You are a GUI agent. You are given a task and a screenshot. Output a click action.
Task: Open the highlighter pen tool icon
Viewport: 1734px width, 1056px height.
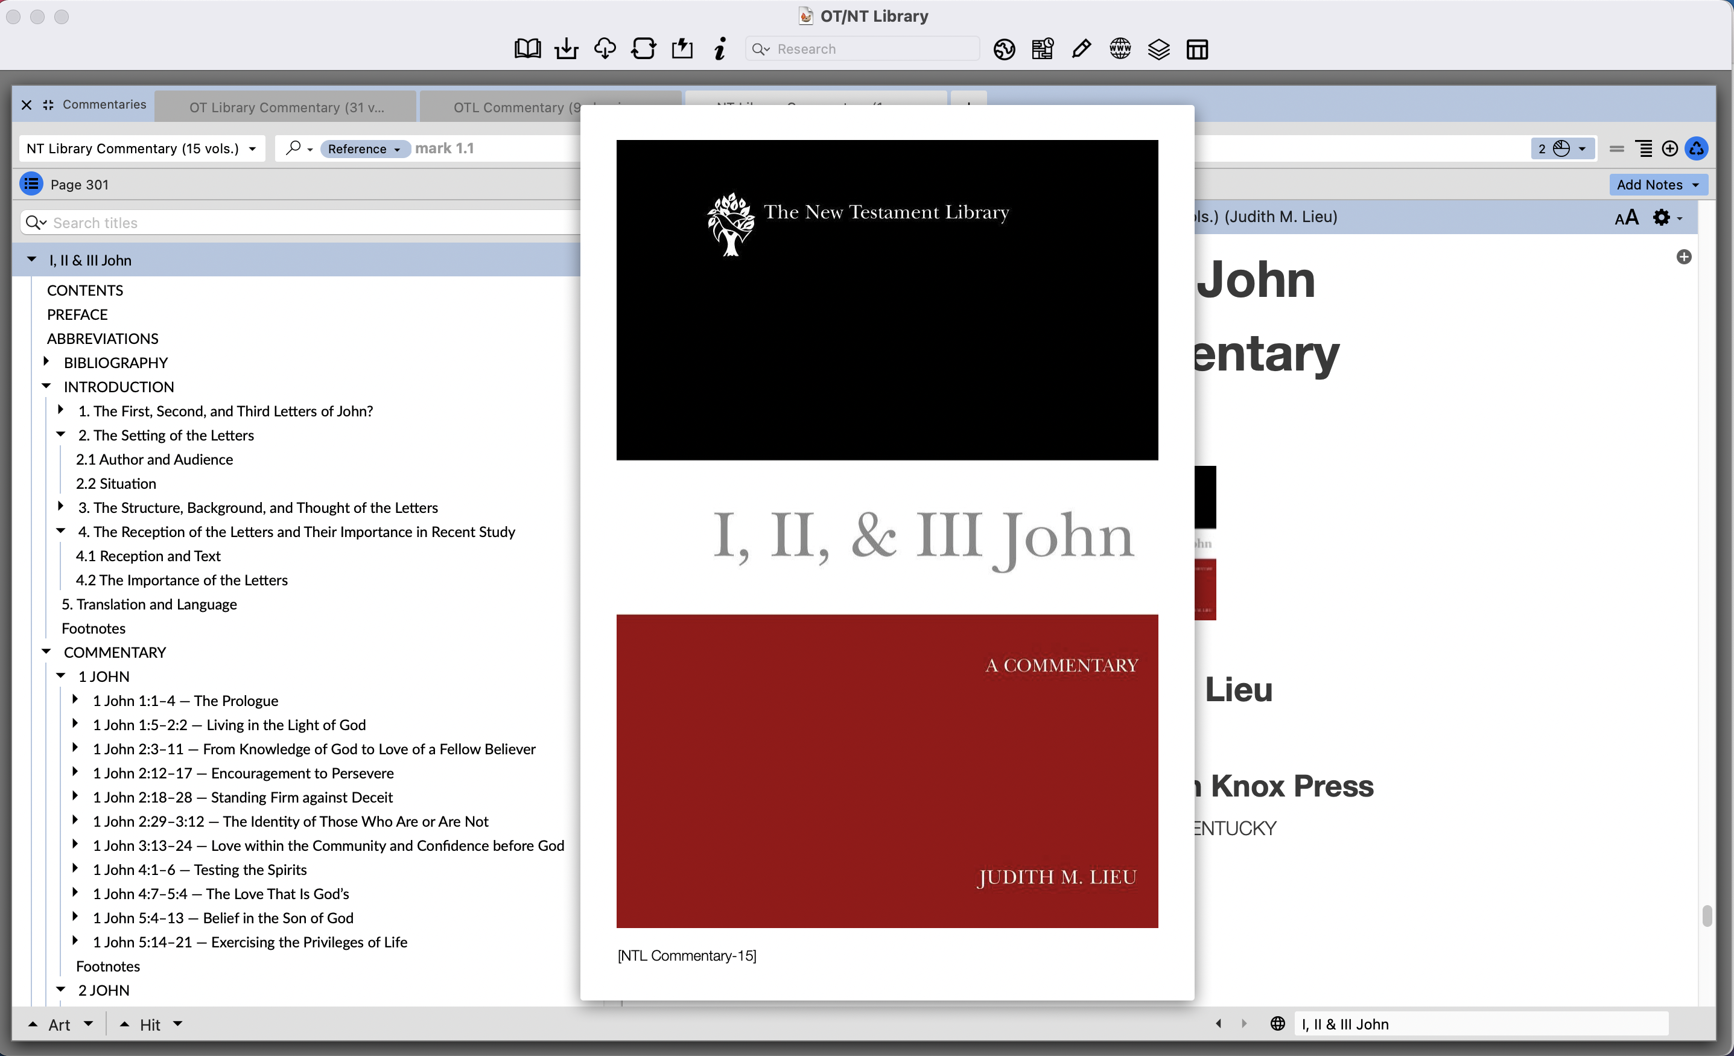point(1081,48)
